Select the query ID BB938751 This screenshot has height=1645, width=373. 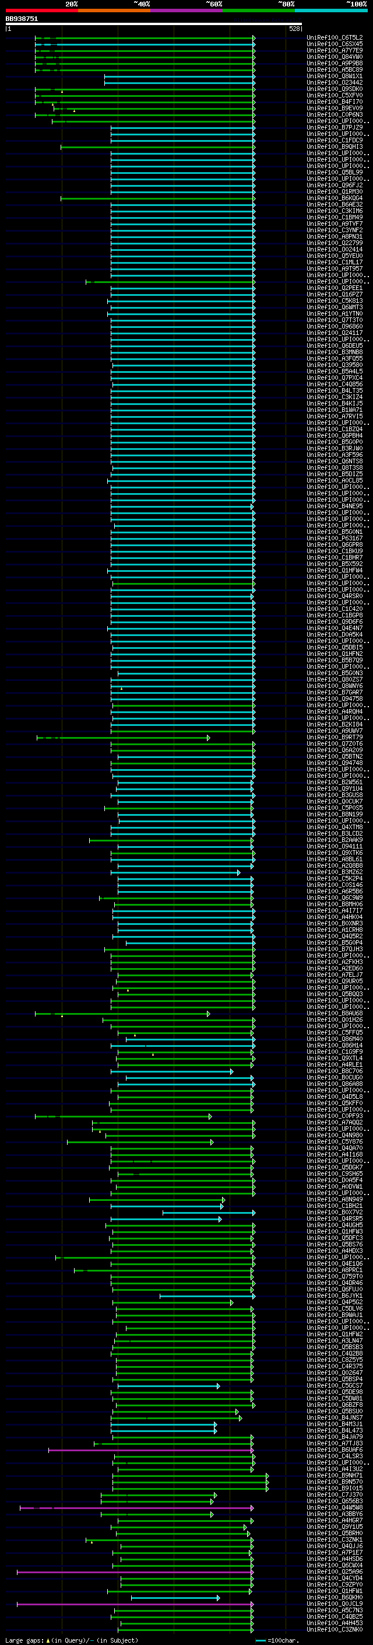point(22,19)
